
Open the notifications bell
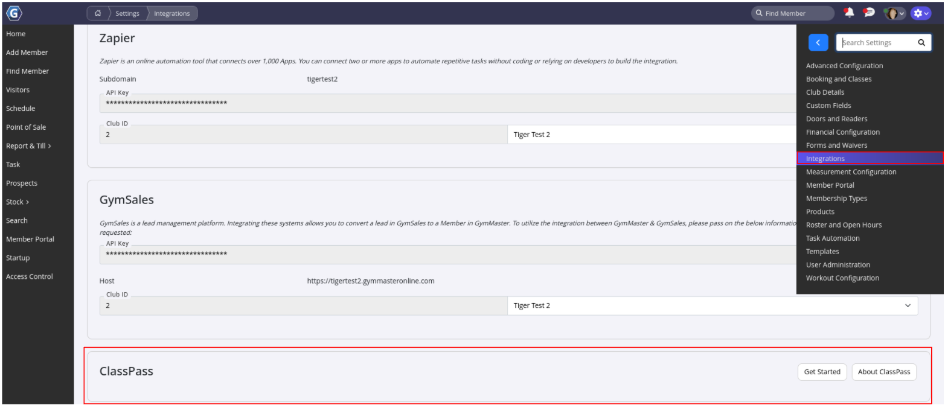tap(849, 13)
